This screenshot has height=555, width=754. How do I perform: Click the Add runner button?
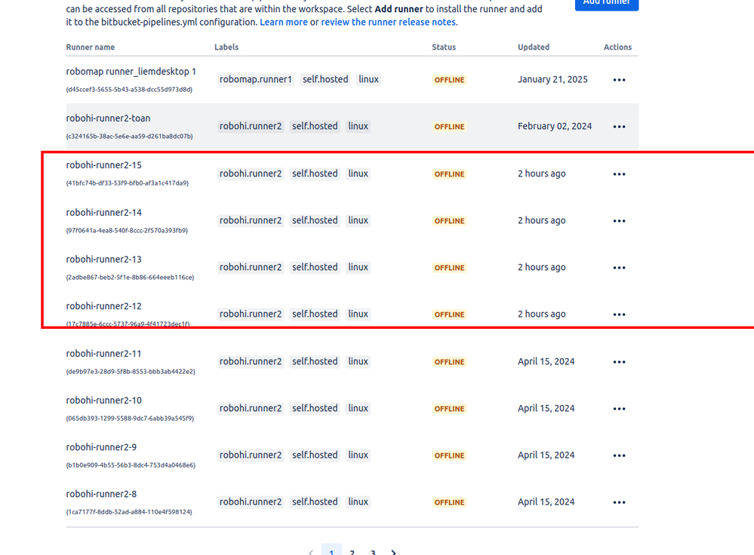[x=606, y=4]
